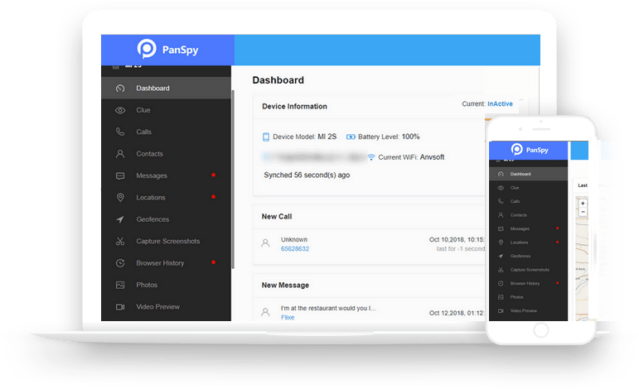Click the Unknown caller avatar icon
This screenshot has height=389, width=639.
tap(265, 243)
